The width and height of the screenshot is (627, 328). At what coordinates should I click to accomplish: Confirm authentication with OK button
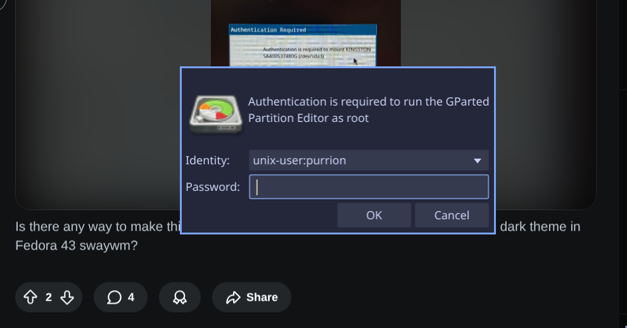tap(374, 215)
